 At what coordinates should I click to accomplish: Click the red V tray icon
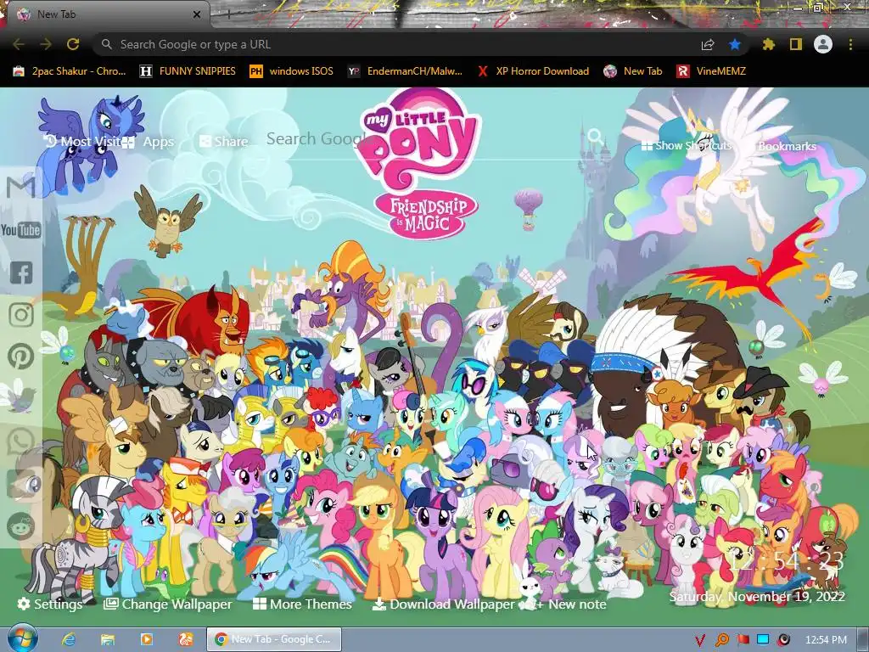[700, 640]
